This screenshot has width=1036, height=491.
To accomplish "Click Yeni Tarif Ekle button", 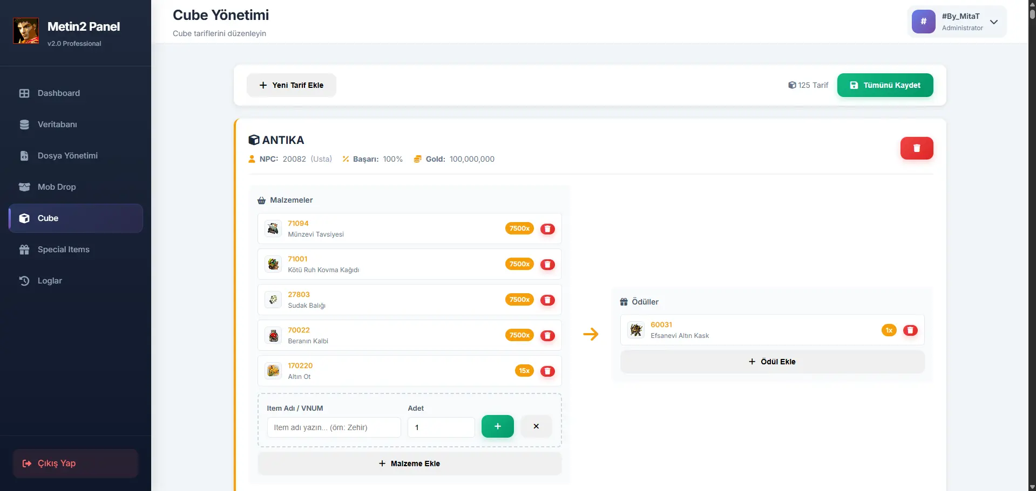I will tap(292, 85).
